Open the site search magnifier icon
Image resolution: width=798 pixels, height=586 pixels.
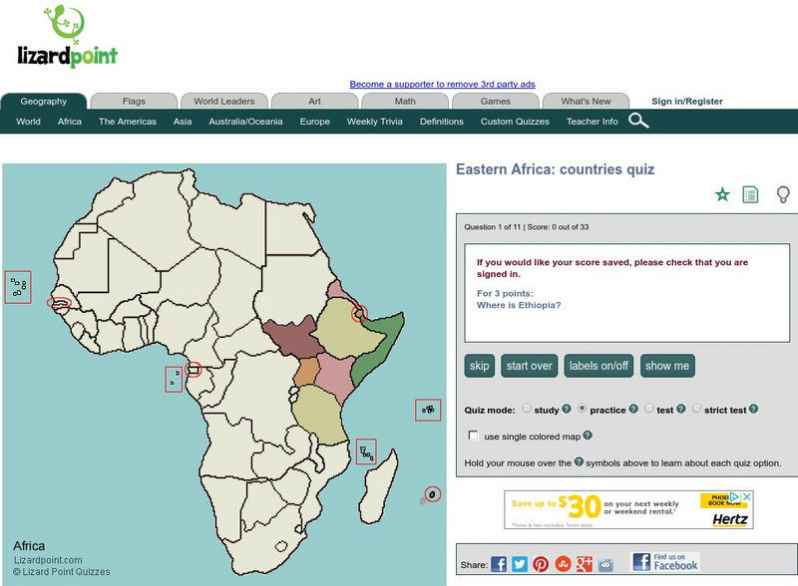click(x=638, y=121)
